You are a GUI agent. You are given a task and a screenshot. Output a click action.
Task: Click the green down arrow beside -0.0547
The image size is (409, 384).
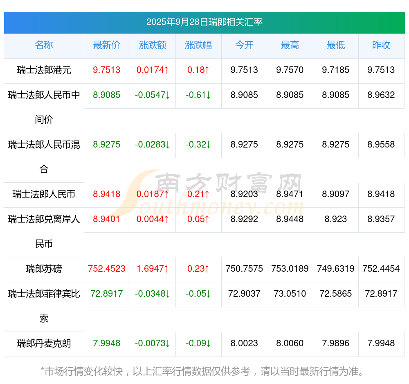click(x=167, y=95)
